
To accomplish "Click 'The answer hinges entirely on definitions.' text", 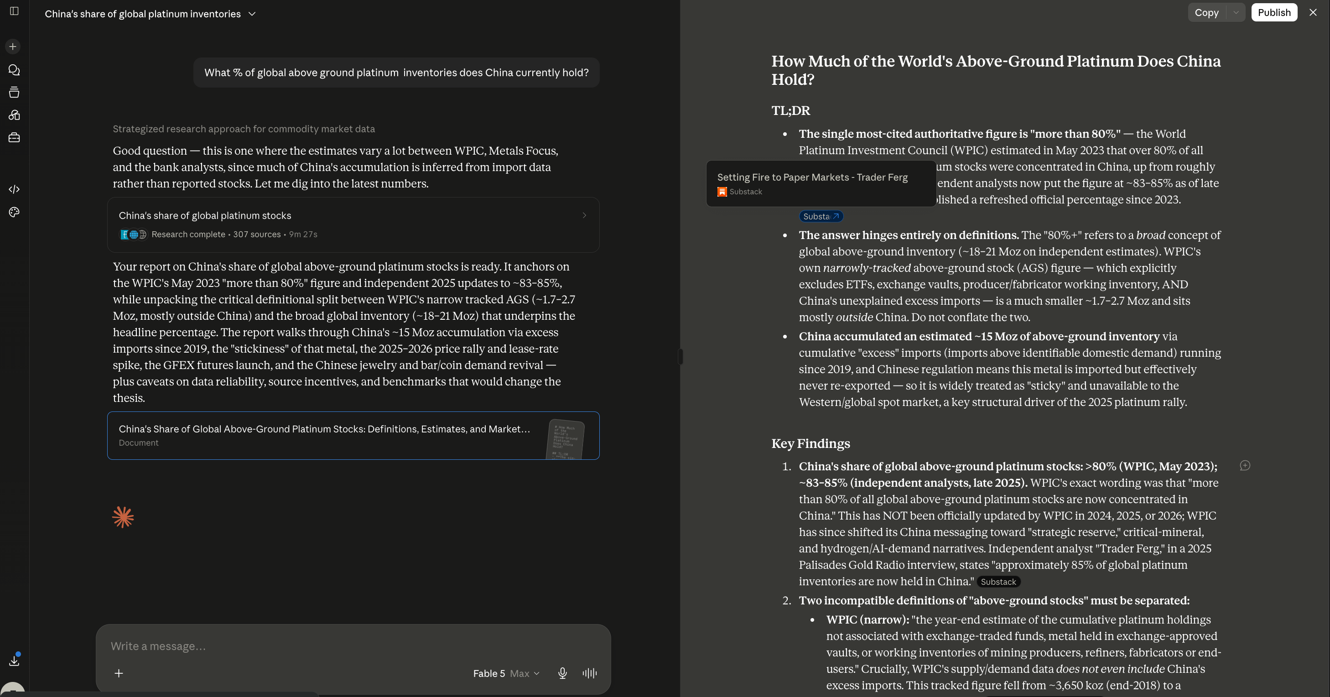I will point(909,235).
